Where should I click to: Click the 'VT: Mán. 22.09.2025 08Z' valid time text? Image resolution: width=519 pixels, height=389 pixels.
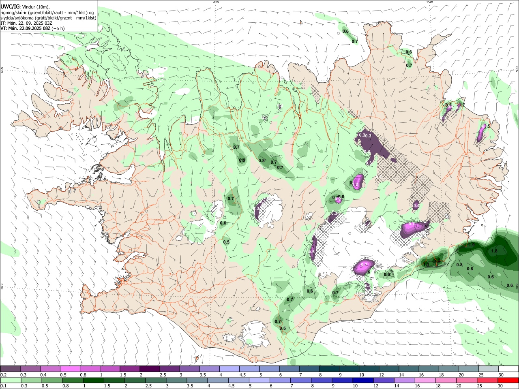point(25,28)
